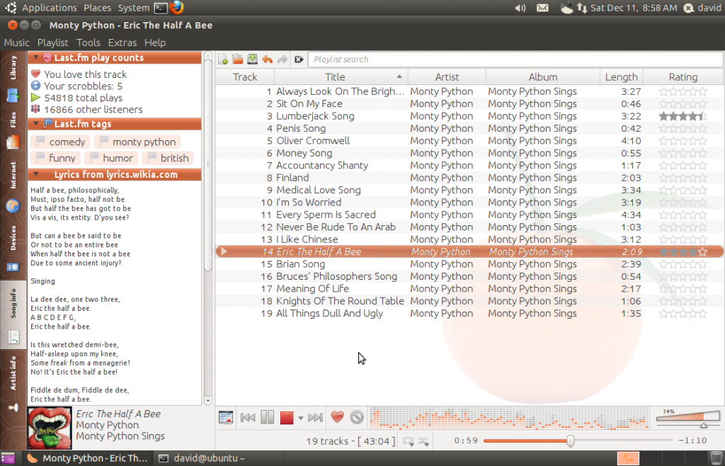Viewport: 725px width, 466px height.
Task: Create a new playlist with the new playlist icon
Action: (222, 59)
